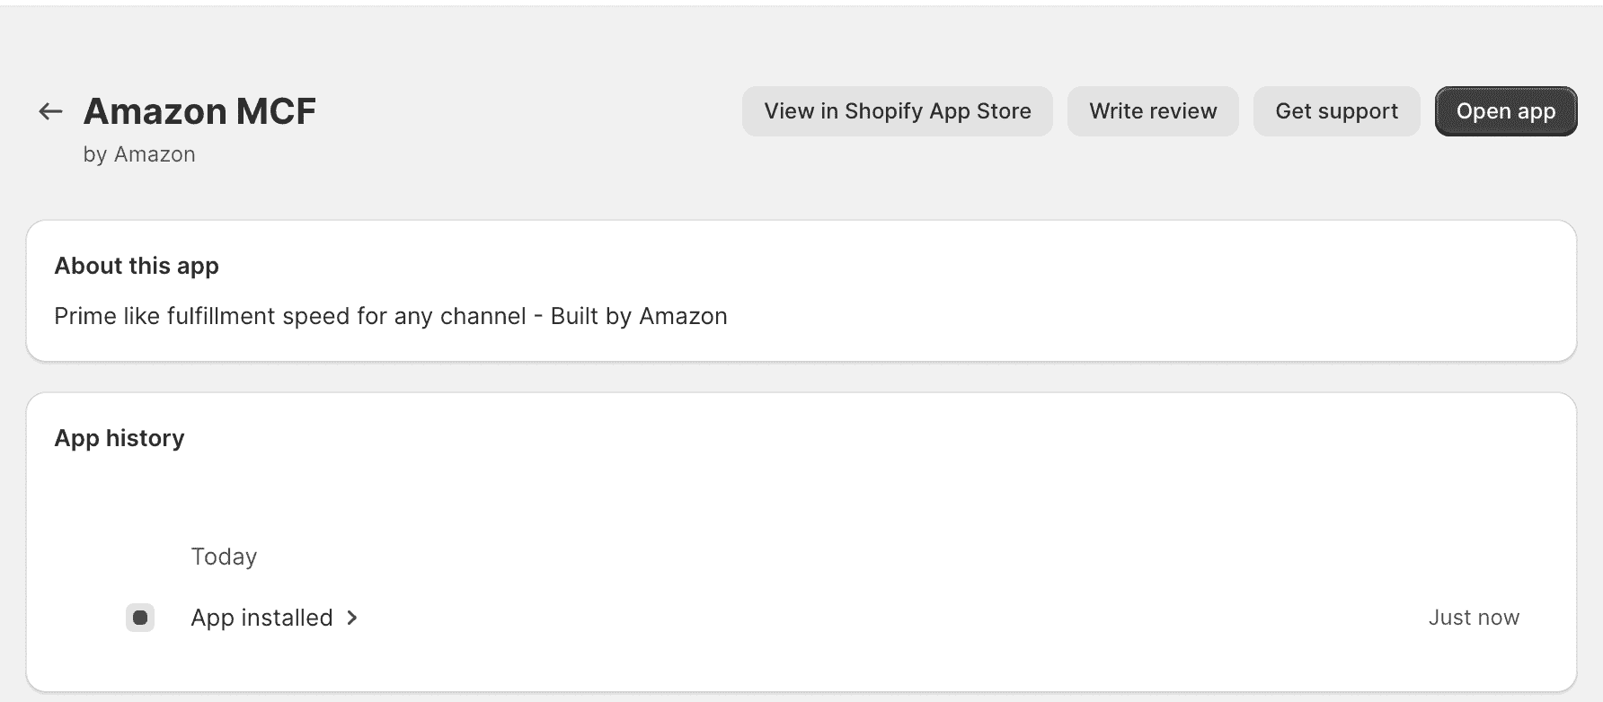Click the App history heading

tap(120, 438)
